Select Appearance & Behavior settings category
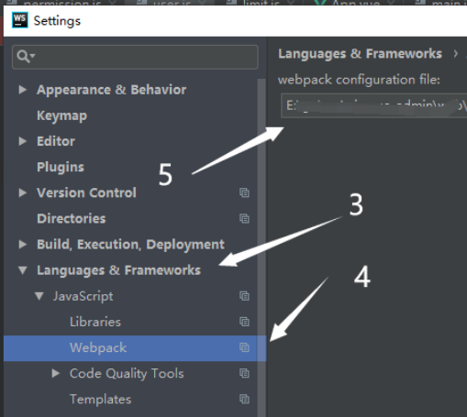Image resolution: width=467 pixels, height=417 pixels. point(111,90)
